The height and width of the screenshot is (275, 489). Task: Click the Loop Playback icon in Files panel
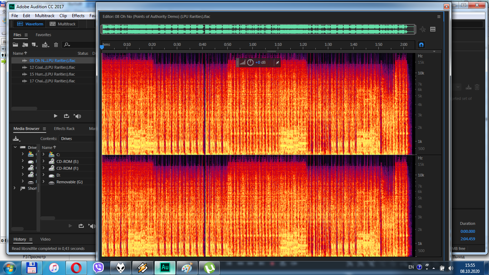[67, 116]
